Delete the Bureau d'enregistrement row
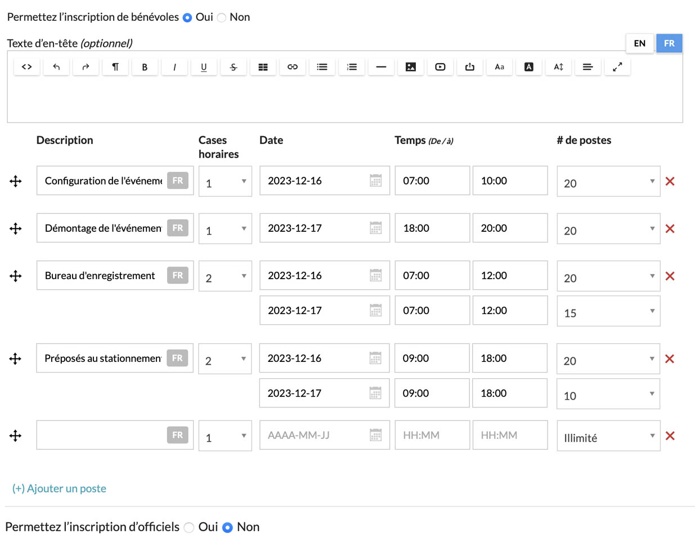 click(670, 276)
